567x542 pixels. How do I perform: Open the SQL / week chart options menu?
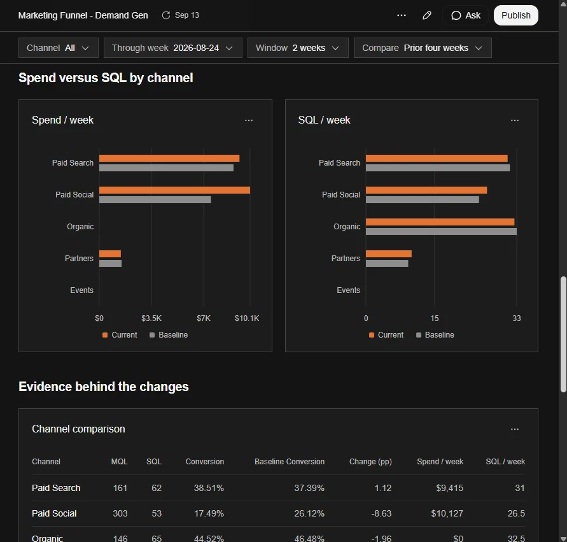click(515, 120)
